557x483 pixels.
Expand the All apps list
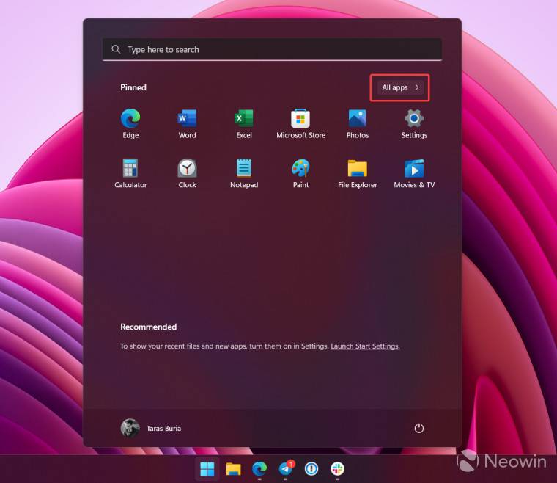pos(400,87)
